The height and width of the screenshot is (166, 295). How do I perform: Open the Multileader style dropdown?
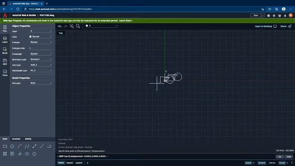click(x=41, y=71)
